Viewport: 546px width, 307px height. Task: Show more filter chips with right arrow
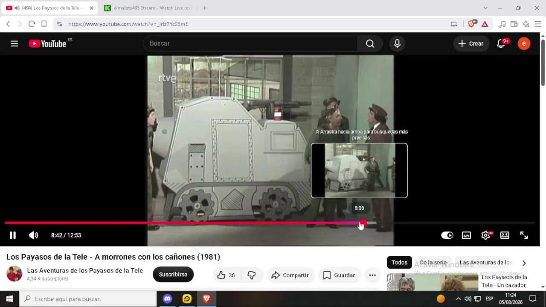coord(524,263)
